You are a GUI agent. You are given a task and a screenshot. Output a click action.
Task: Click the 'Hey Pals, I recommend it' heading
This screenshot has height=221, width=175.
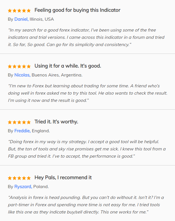(x=63, y=177)
